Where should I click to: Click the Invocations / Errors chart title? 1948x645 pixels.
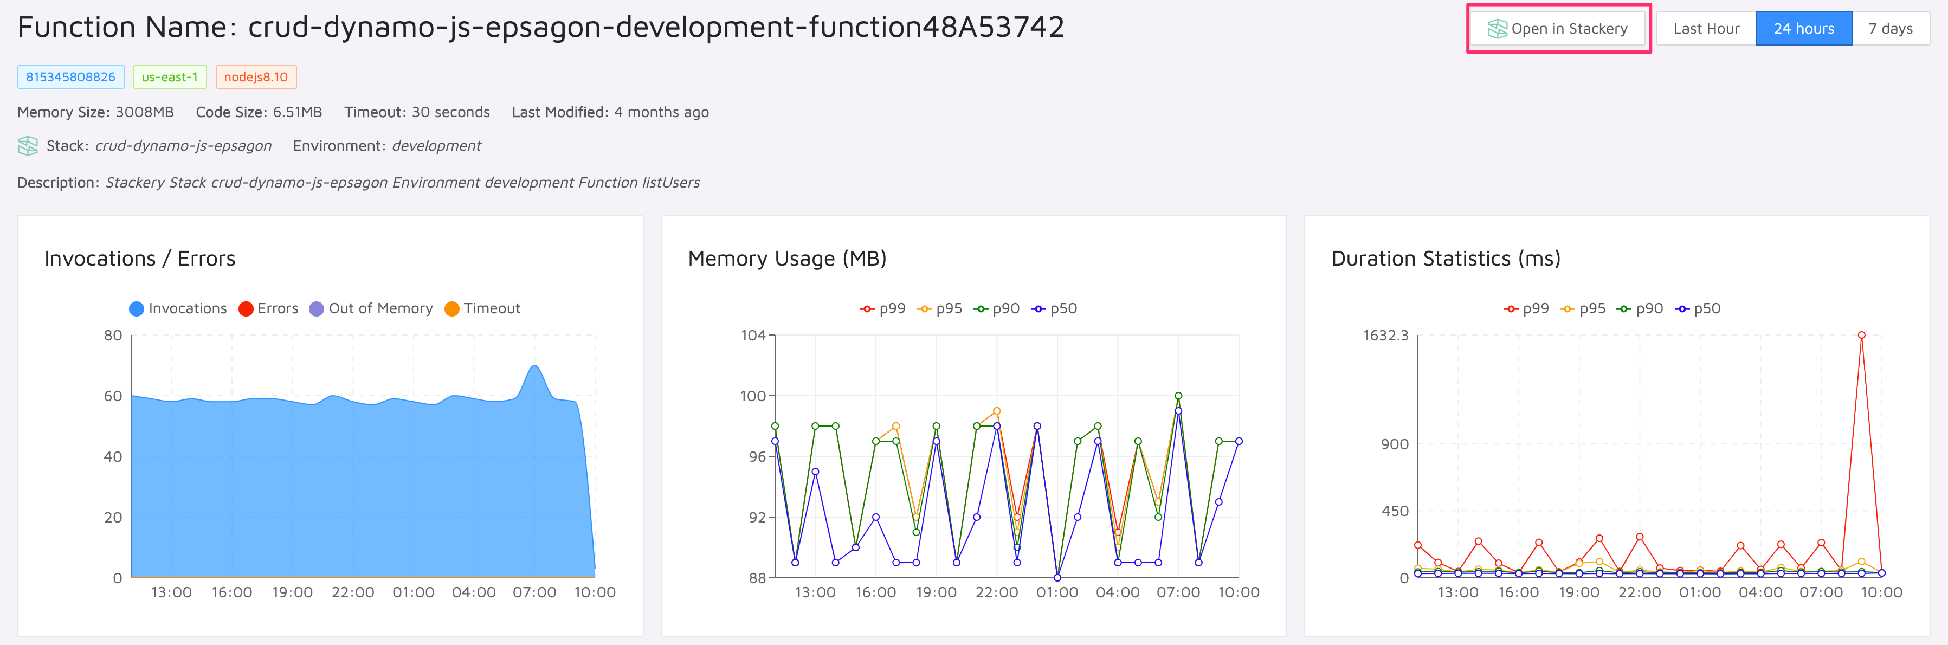(140, 259)
